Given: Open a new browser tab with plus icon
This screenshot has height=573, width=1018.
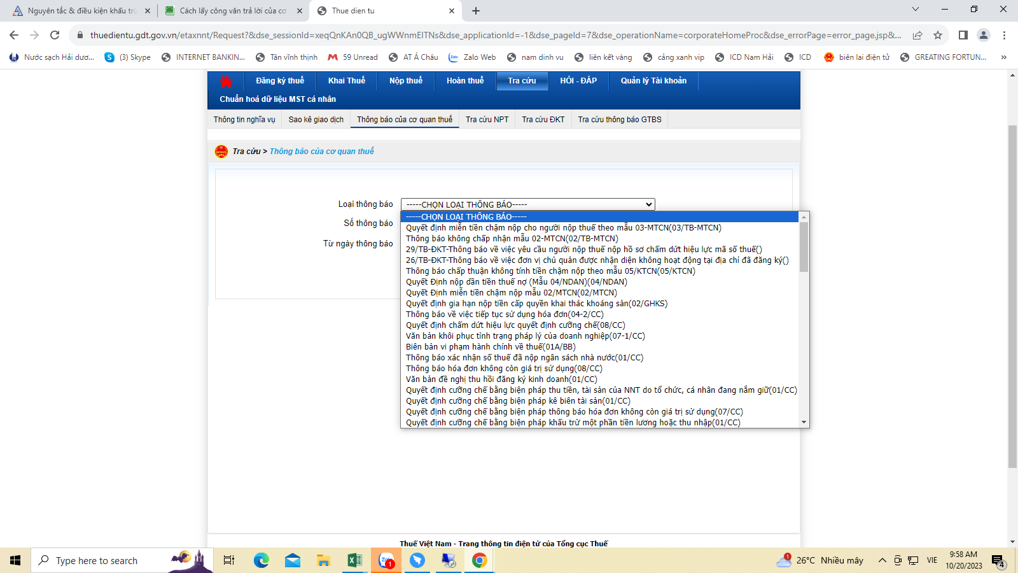Looking at the screenshot, I should point(476,11).
